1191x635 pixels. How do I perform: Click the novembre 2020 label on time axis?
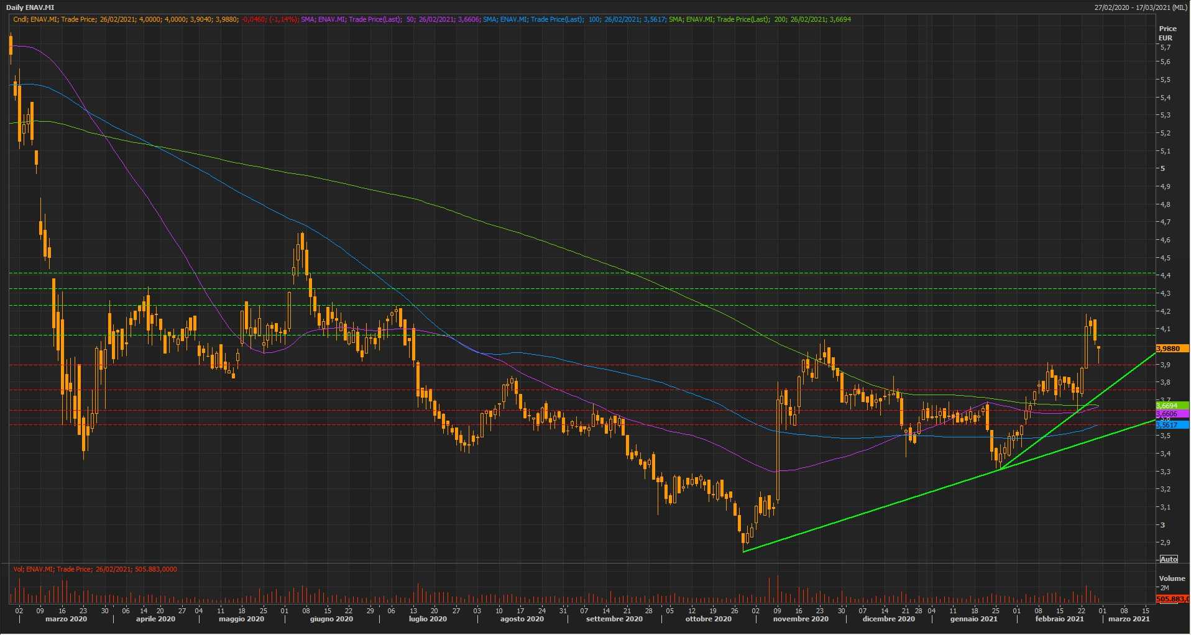point(801,619)
